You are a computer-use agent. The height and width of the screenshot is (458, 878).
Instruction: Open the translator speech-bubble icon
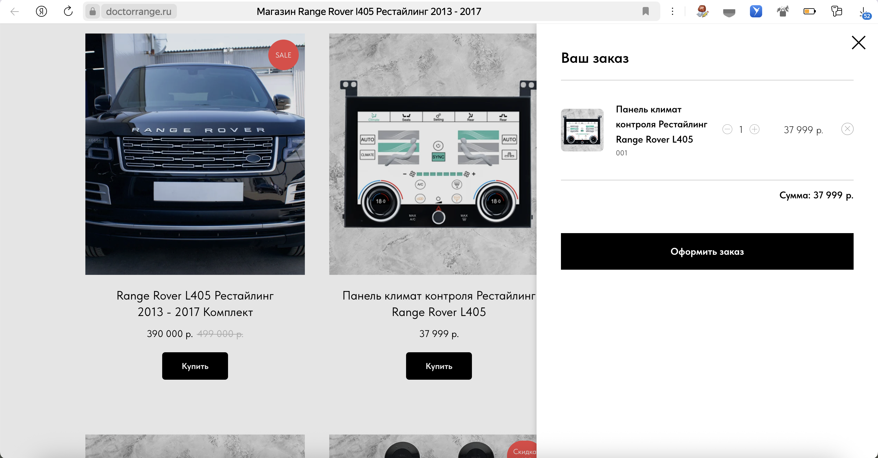(837, 11)
